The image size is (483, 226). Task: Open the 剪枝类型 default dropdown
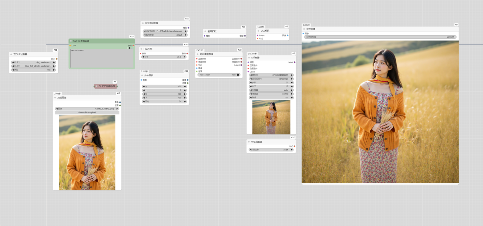pyautogui.click(x=165, y=35)
